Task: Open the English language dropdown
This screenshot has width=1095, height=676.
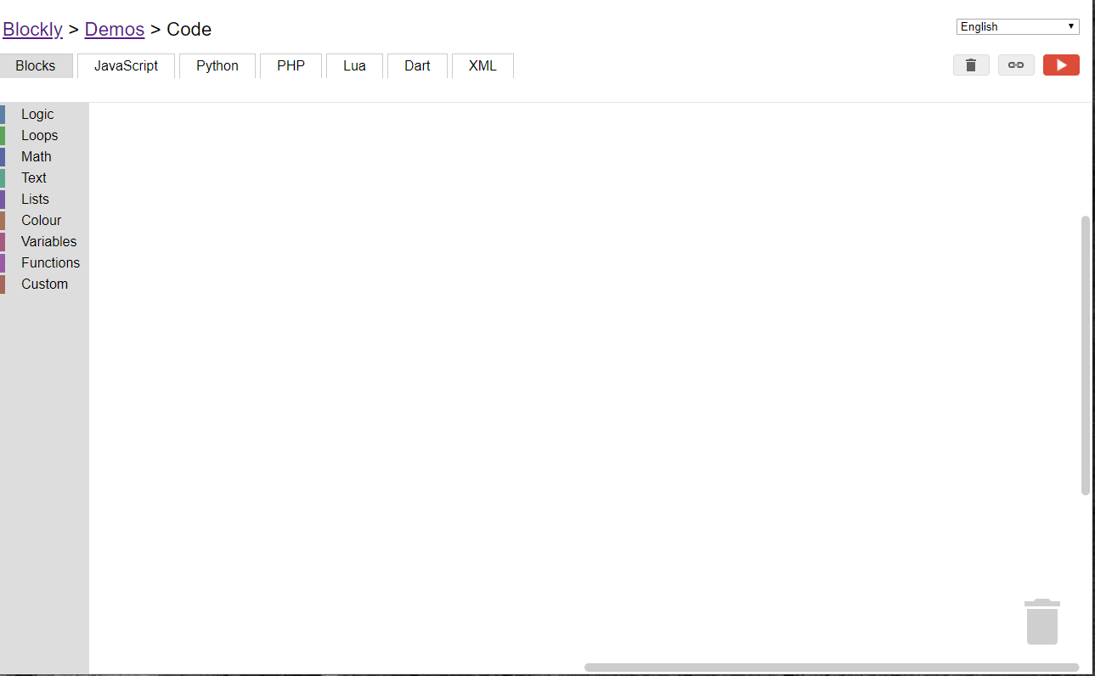Action: (1017, 25)
